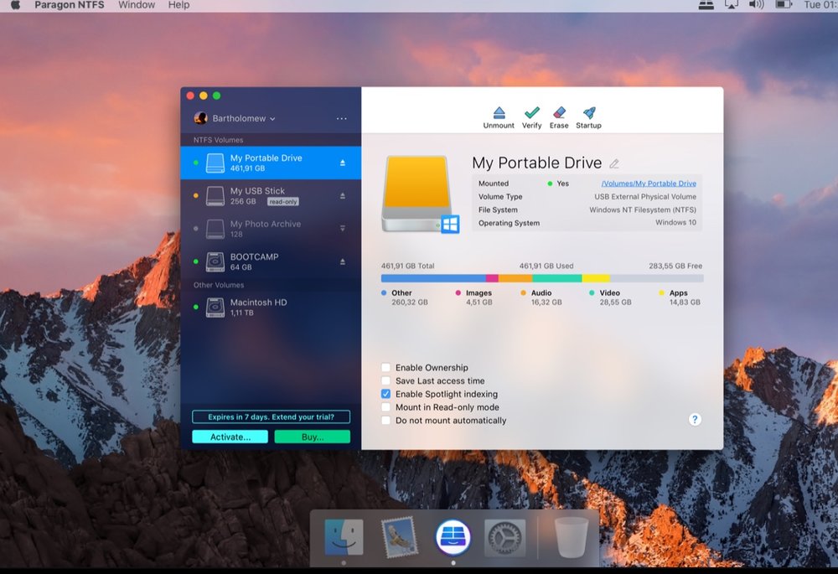Enable the Enable Ownership checkbox
This screenshot has width=838, height=574.
pos(385,367)
